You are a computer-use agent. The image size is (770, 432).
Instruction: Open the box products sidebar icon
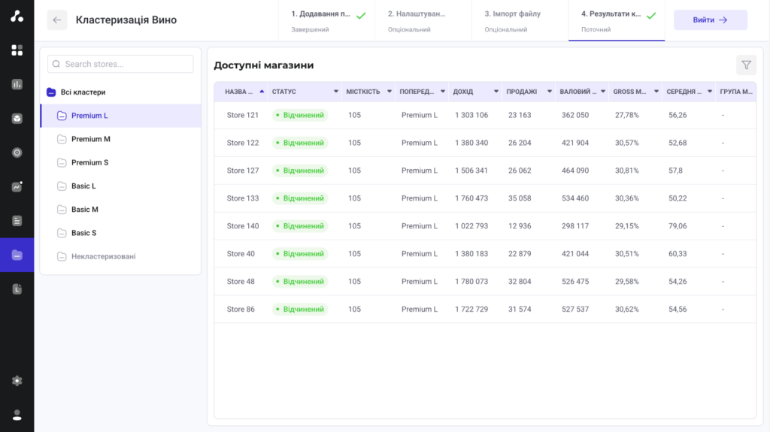(x=17, y=118)
